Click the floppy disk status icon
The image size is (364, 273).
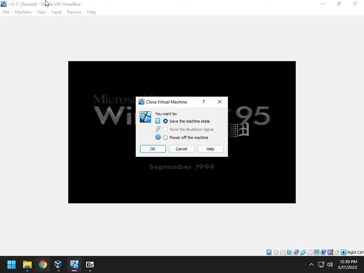click(x=283, y=252)
